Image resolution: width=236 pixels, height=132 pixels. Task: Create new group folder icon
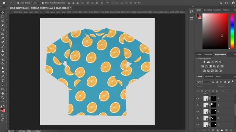click(222, 131)
